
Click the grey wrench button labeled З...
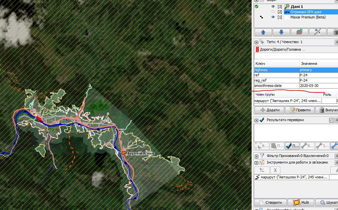coord(322,146)
